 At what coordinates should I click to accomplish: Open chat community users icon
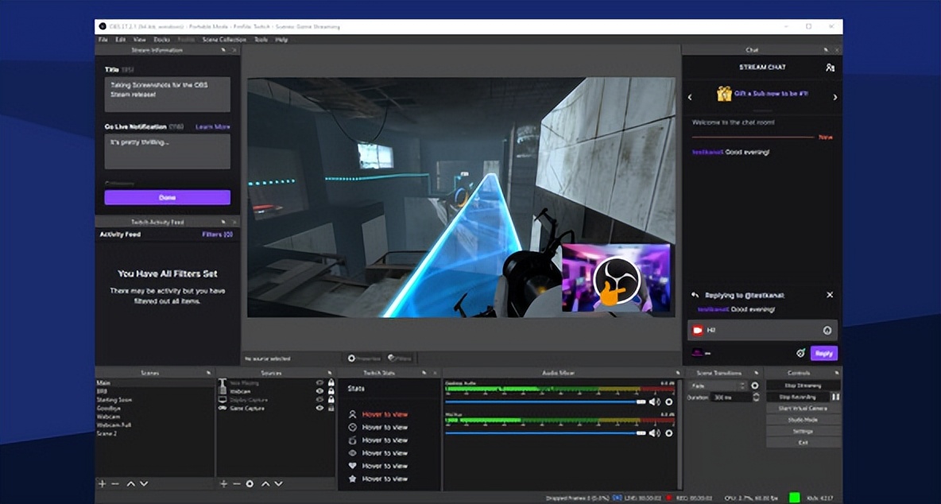click(830, 68)
